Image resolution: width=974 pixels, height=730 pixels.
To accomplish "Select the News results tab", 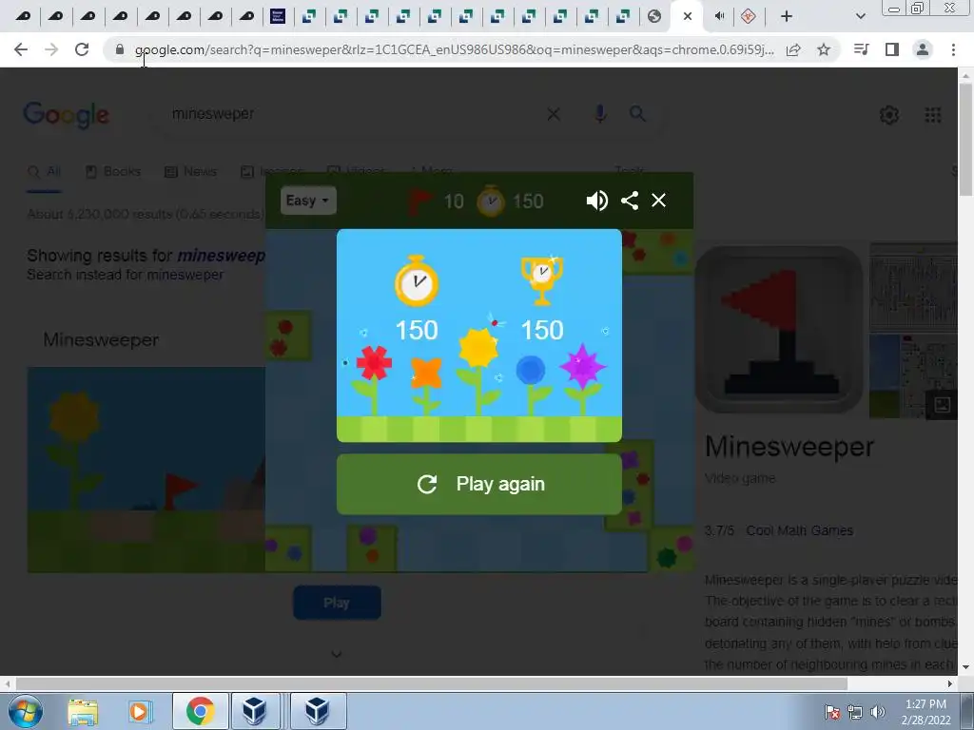I will click(191, 172).
